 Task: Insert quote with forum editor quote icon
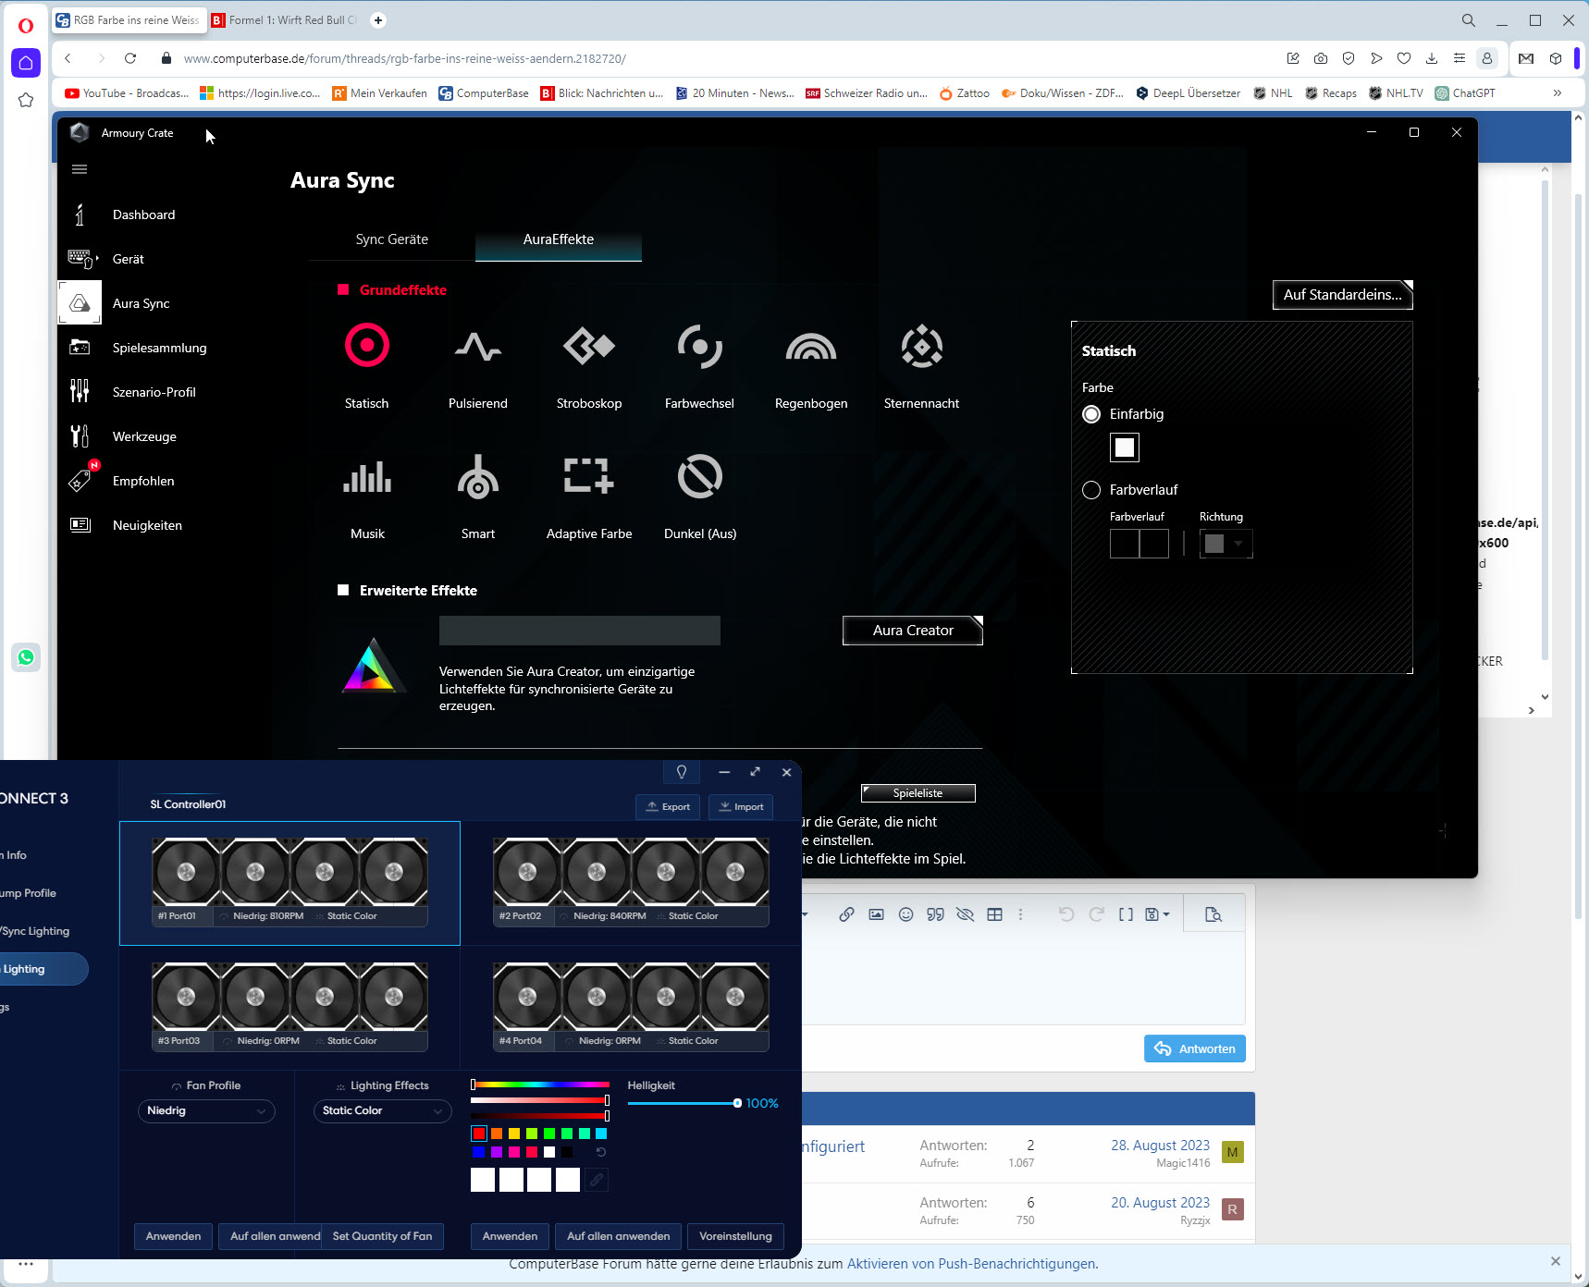coord(936,914)
